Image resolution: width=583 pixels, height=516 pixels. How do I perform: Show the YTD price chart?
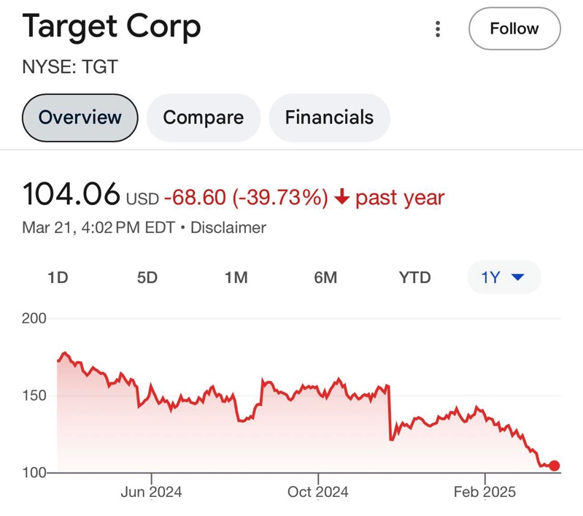[414, 277]
